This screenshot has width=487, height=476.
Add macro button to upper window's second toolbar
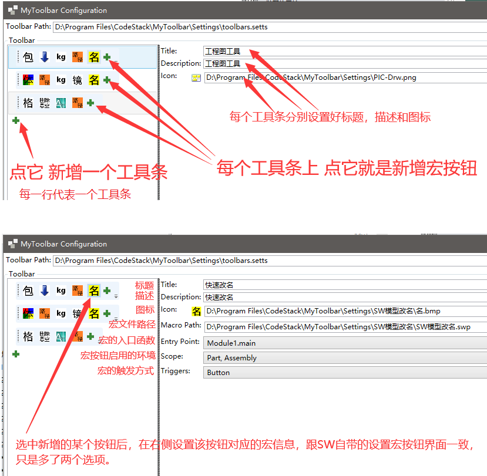coord(107,80)
